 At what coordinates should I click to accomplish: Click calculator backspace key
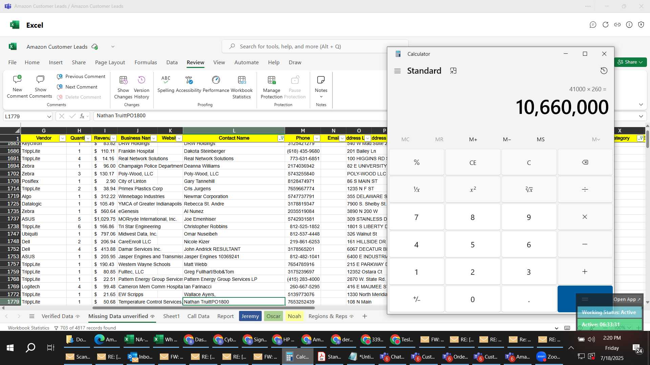585,163
